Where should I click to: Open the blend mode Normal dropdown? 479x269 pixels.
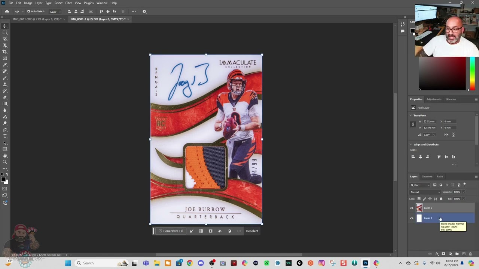click(425, 192)
